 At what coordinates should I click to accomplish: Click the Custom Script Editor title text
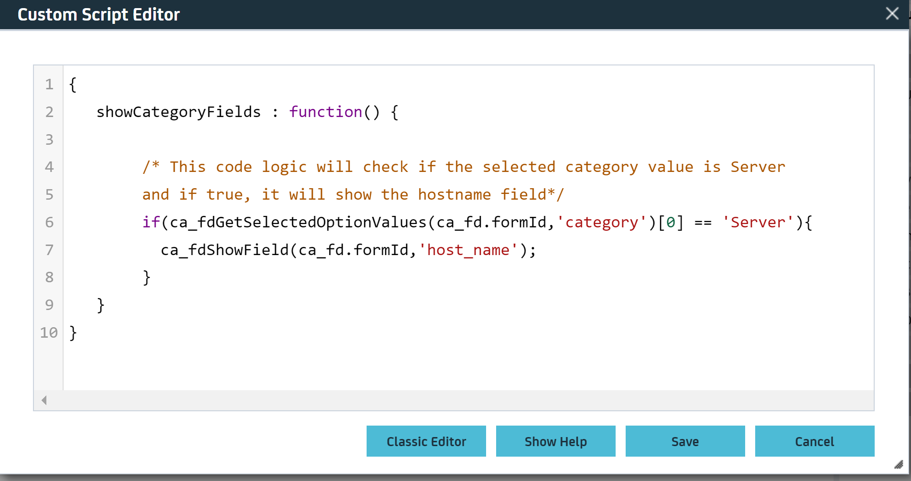(x=98, y=14)
